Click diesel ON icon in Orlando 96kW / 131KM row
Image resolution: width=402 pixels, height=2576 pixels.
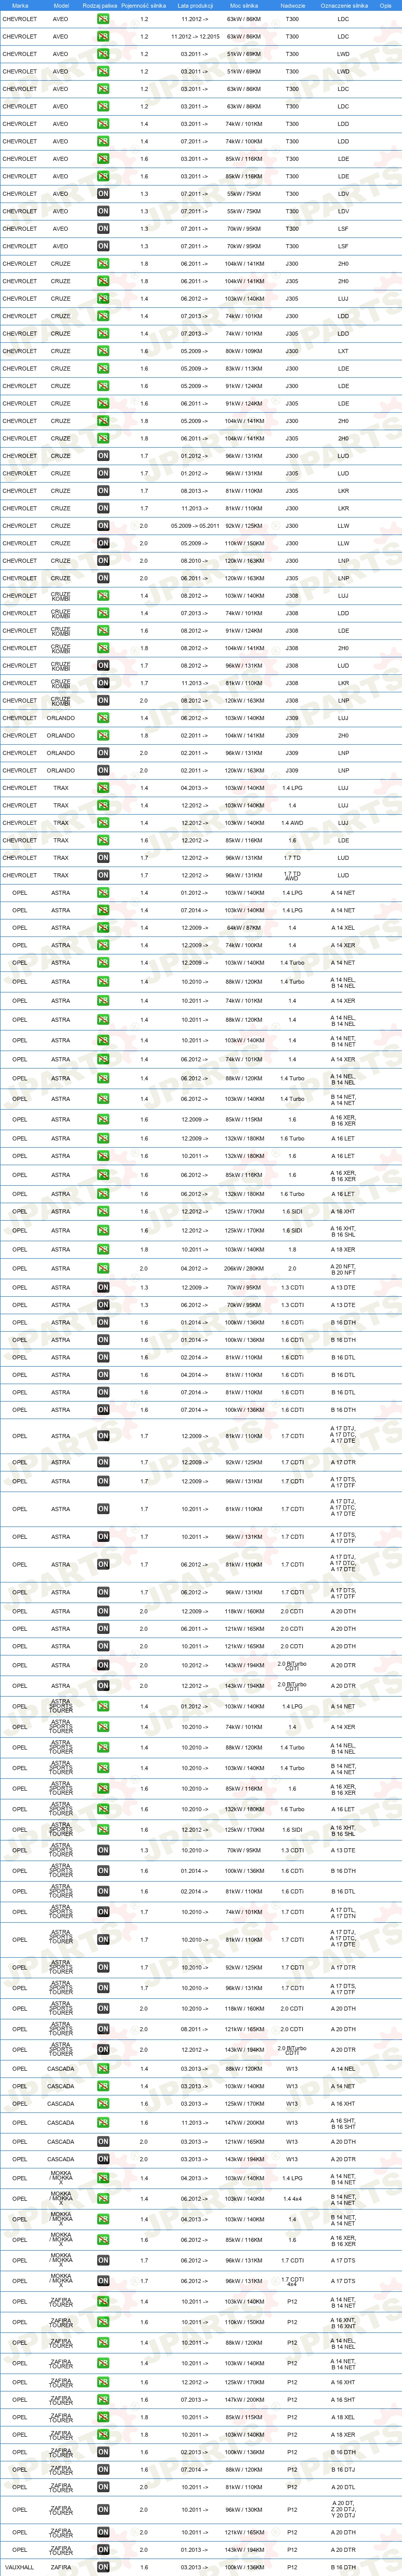[103, 753]
